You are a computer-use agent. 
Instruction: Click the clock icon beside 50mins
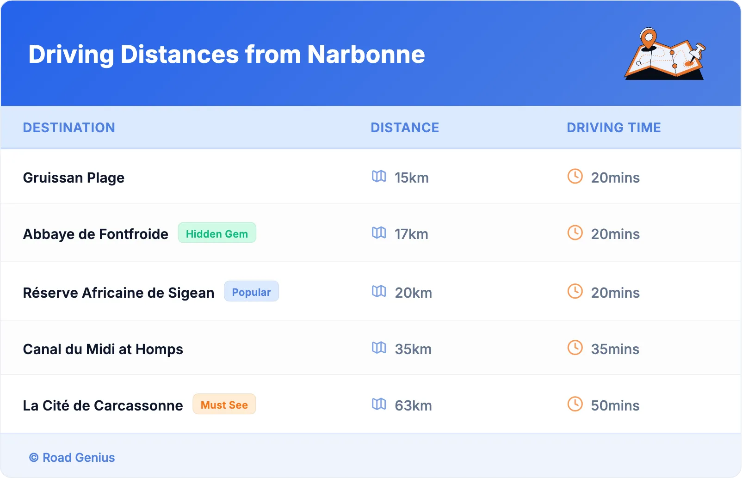[x=575, y=404]
